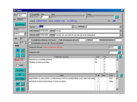Click the Doc column header
This screenshot has height=102, width=137.
tap(105, 57)
